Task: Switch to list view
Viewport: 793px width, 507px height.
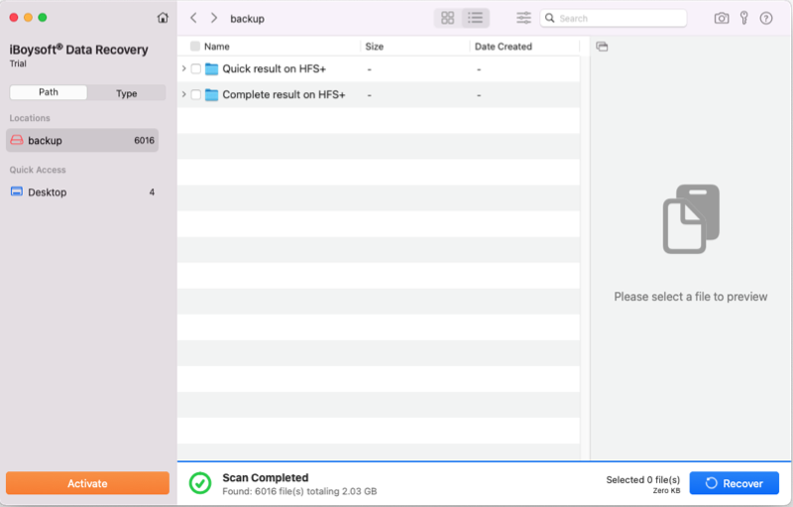Action: [475, 18]
